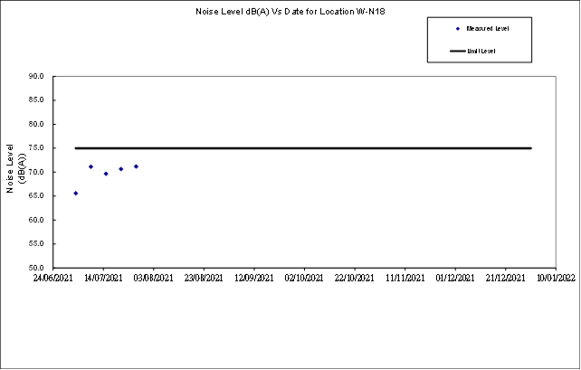Click the 01/12/2021 x-axis date label

point(455,280)
